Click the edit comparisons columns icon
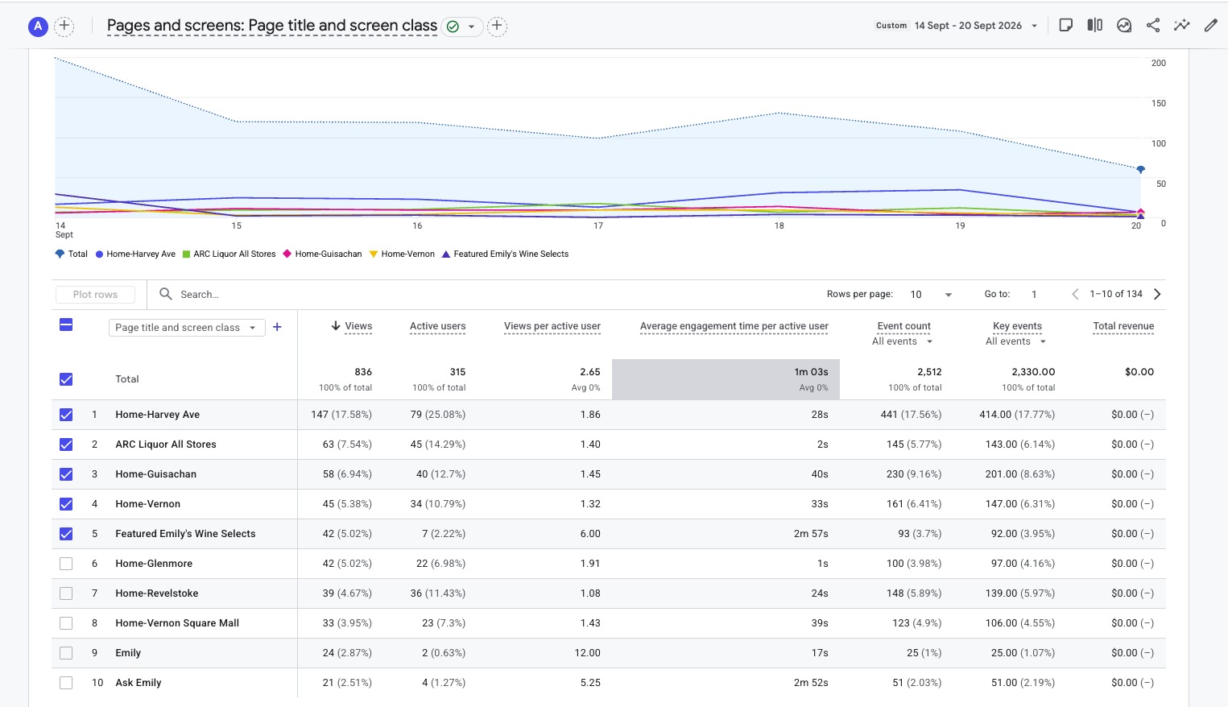This screenshot has width=1228, height=707. point(1094,26)
